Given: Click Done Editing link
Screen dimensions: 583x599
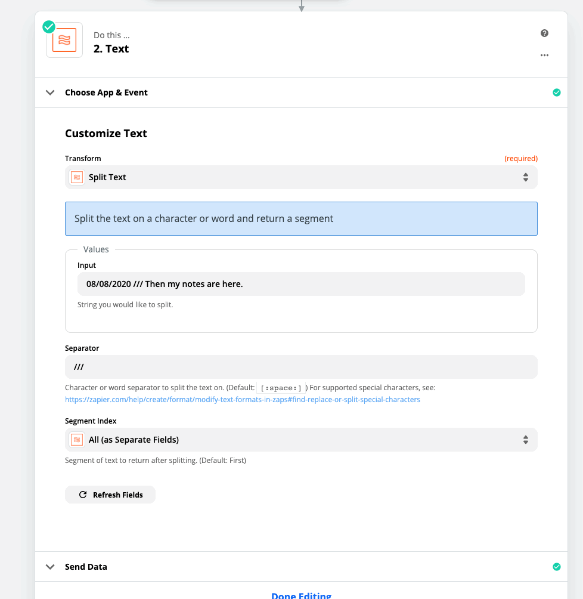Looking at the screenshot, I should 301,595.
